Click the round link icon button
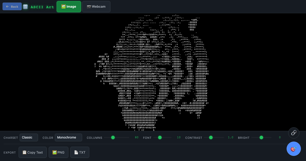The height and width of the screenshot is (161, 306). 294,133
